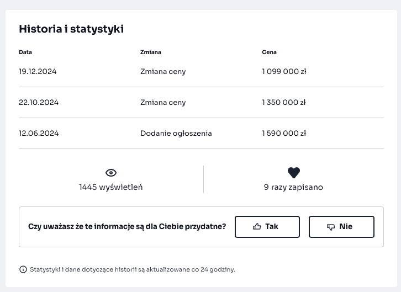The width and height of the screenshot is (401, 292).
Task: Select the 22.10.2024 date entry
Action: point(39,103)
